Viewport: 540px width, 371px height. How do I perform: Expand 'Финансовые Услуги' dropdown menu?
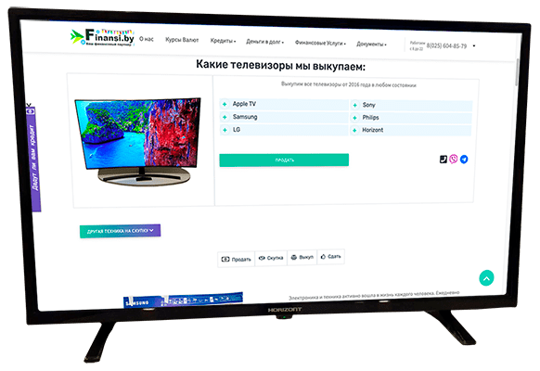[x=320, y=43]
